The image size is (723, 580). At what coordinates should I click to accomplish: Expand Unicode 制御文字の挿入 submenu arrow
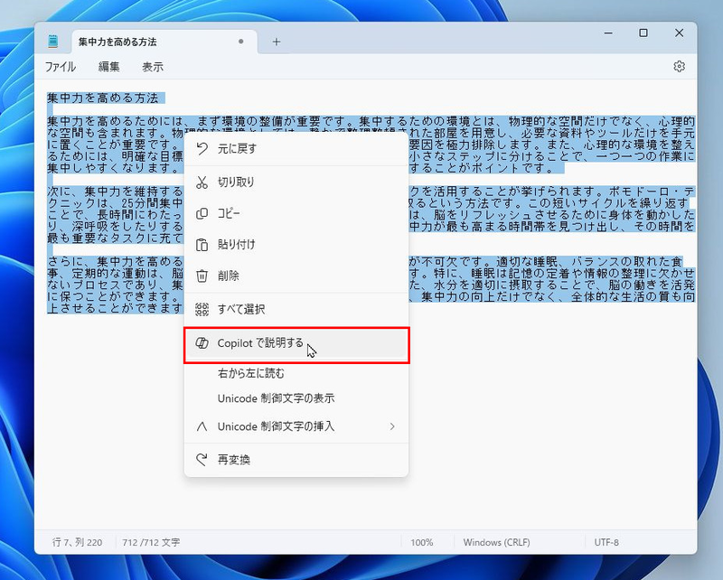coord(392,426)
